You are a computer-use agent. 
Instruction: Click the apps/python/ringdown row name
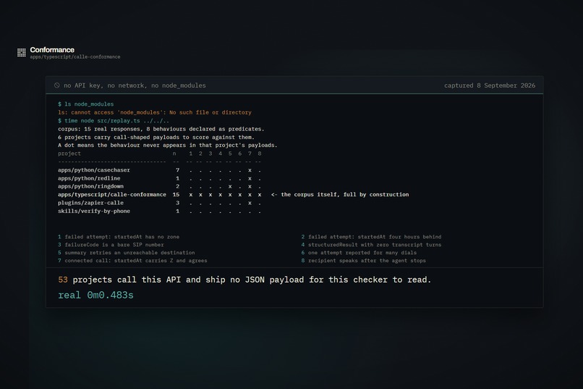coord(90,186)
